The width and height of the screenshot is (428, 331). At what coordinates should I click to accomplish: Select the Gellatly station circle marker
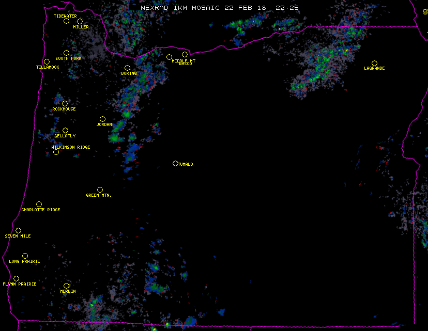[x=65, y=130]
